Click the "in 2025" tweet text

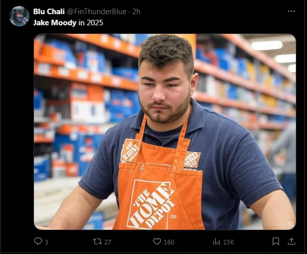pyautogui.click(x=91, y=23)
